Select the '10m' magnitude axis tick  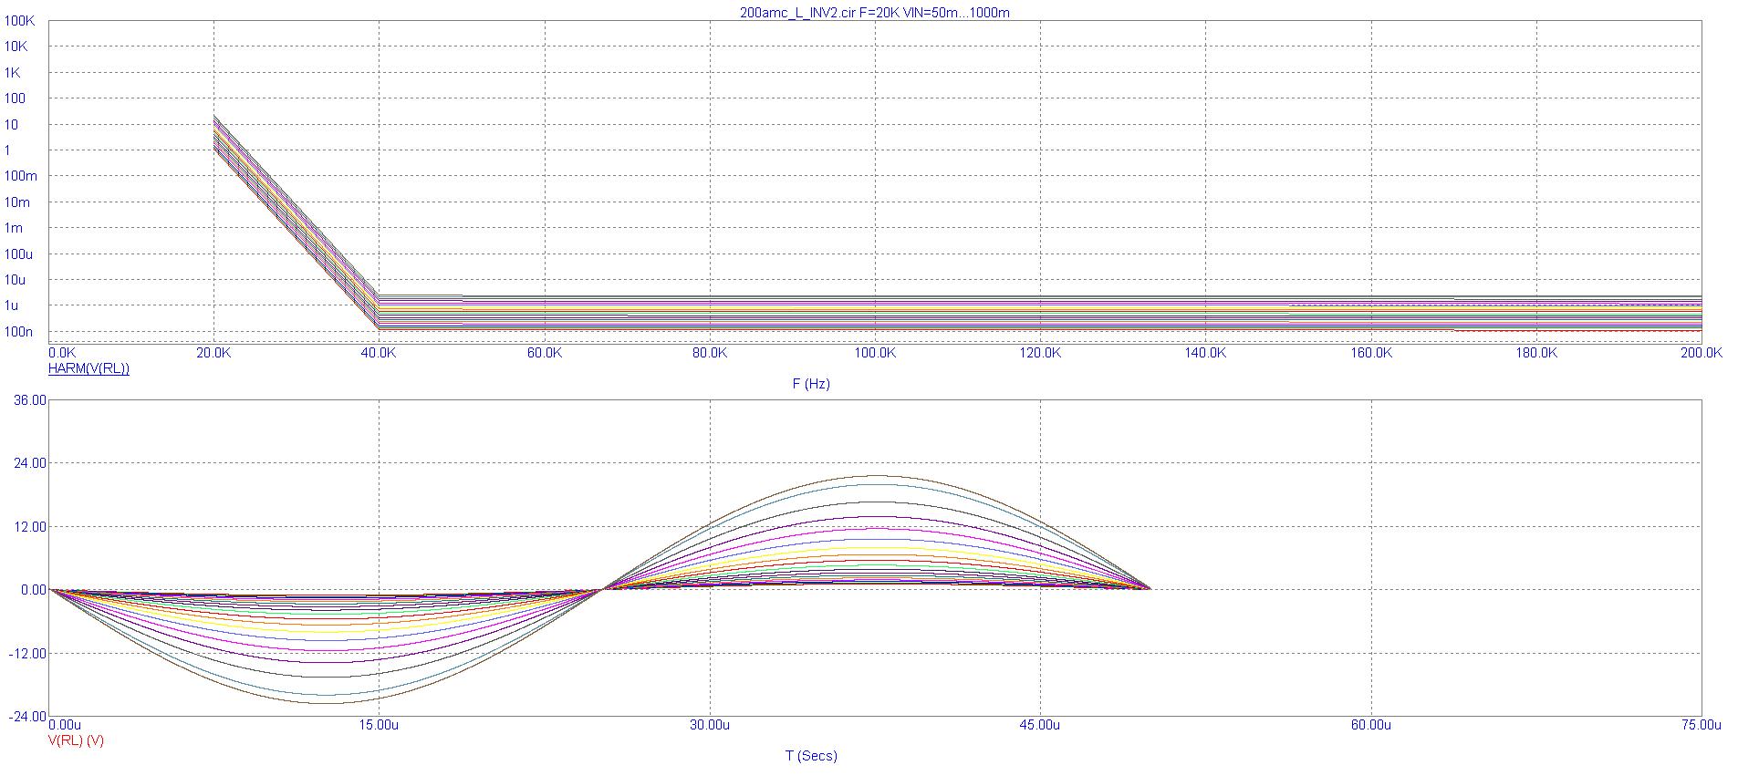(x=17, y=202)
